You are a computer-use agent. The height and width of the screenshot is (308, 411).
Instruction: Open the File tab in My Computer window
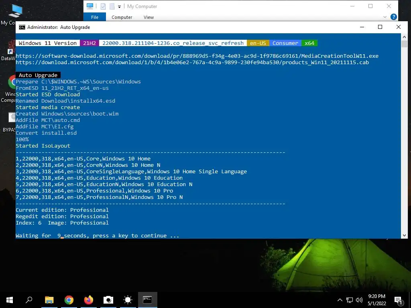(95, 17)
